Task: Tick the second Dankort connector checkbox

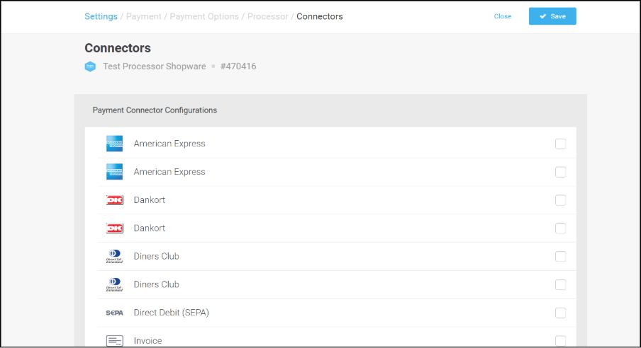Action: [560, 228]
